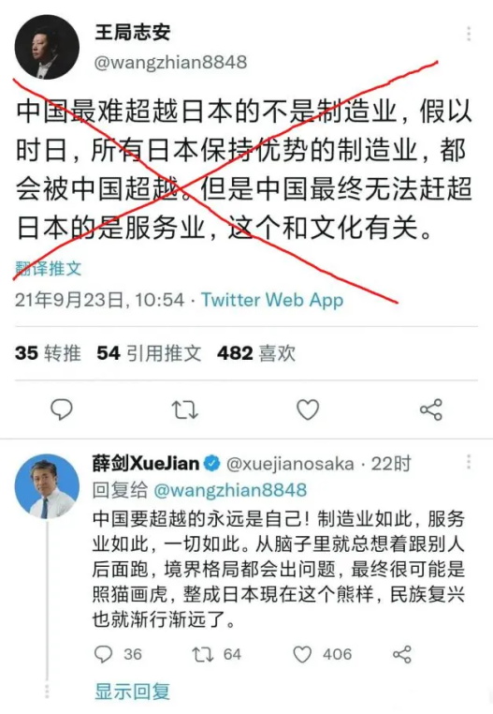Image resolution: width=493 pixels, height=714 pixels.
Task: Like XueJian's reply showing 406 likes
Action: [322, 654]
